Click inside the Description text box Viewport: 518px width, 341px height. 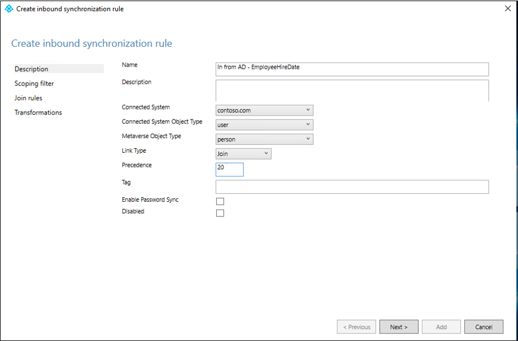350,90
